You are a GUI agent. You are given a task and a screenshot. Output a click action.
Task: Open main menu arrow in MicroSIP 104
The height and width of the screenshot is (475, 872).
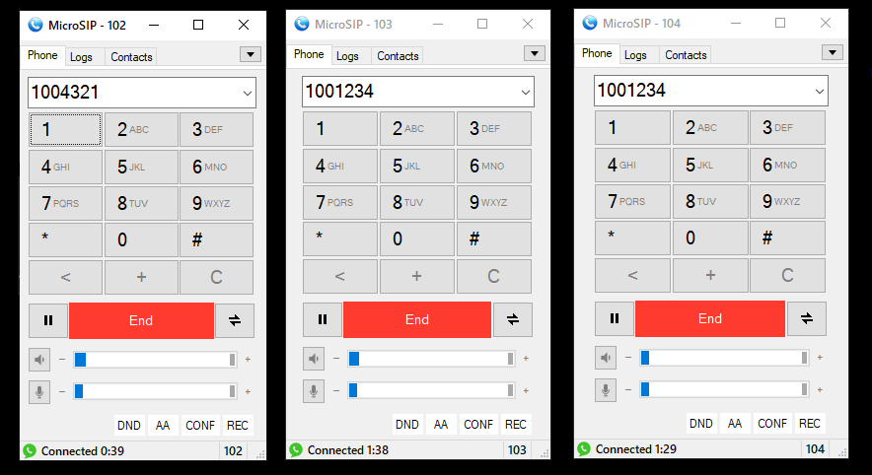[x=833, y=51]
